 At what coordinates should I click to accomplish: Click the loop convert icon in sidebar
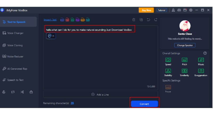[x=13, y=92]
